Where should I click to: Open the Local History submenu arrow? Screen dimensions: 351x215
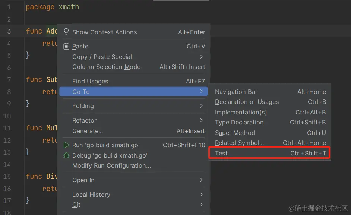(201, 195)
